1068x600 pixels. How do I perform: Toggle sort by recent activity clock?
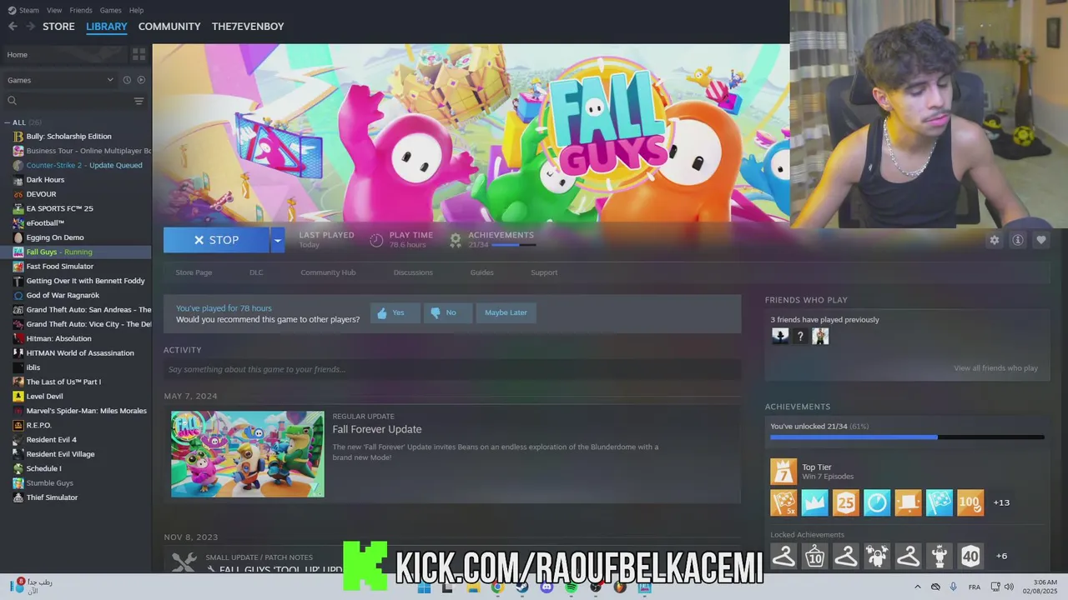tap(127, 80)
